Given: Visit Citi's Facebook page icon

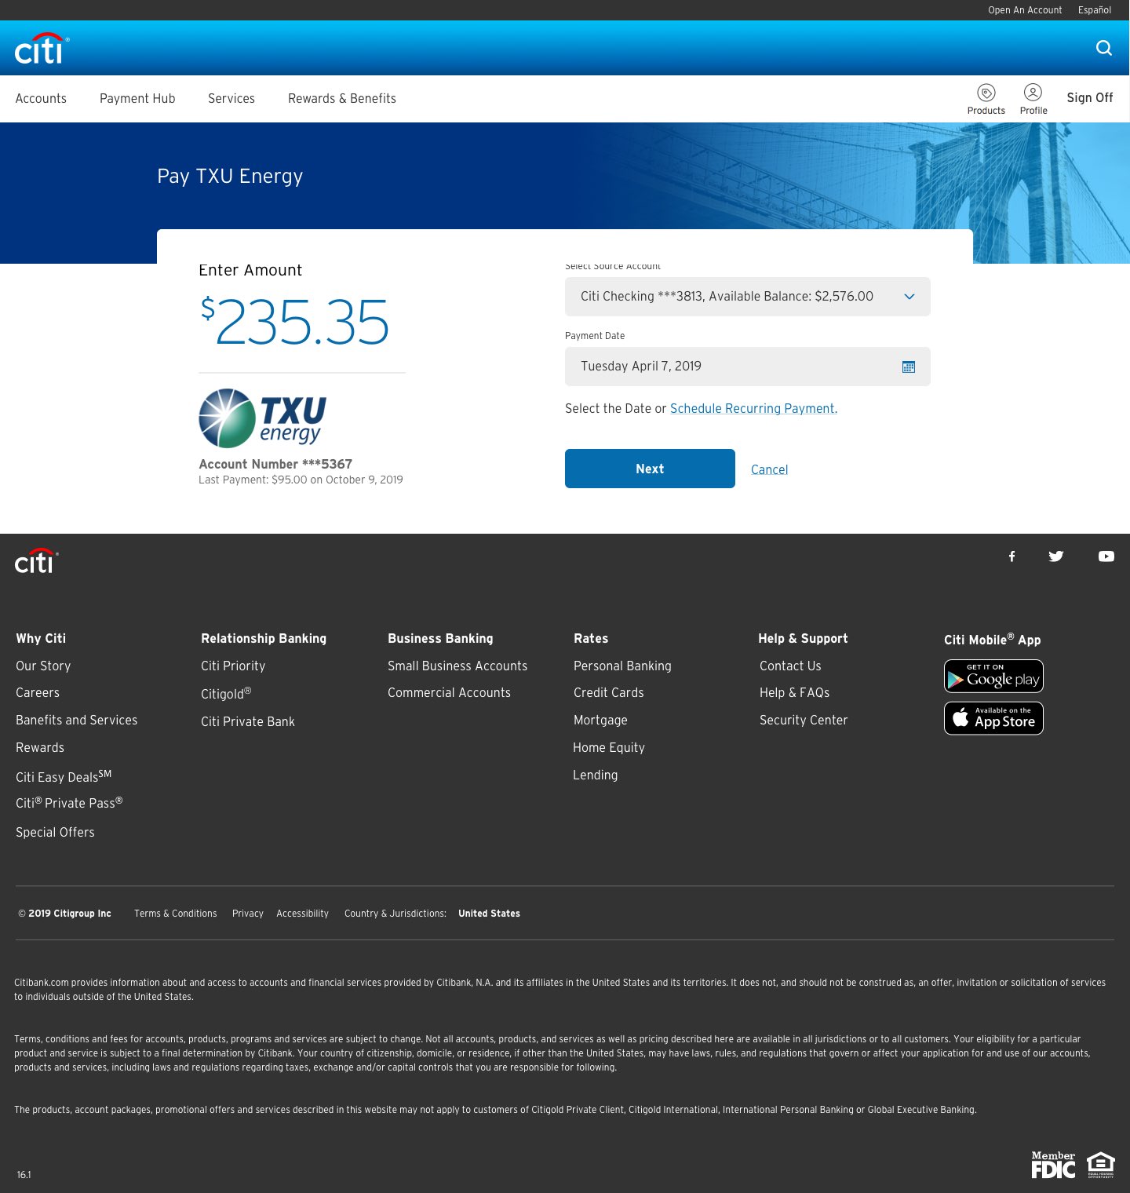Looking at the screenshot, I should [1012, 556].
